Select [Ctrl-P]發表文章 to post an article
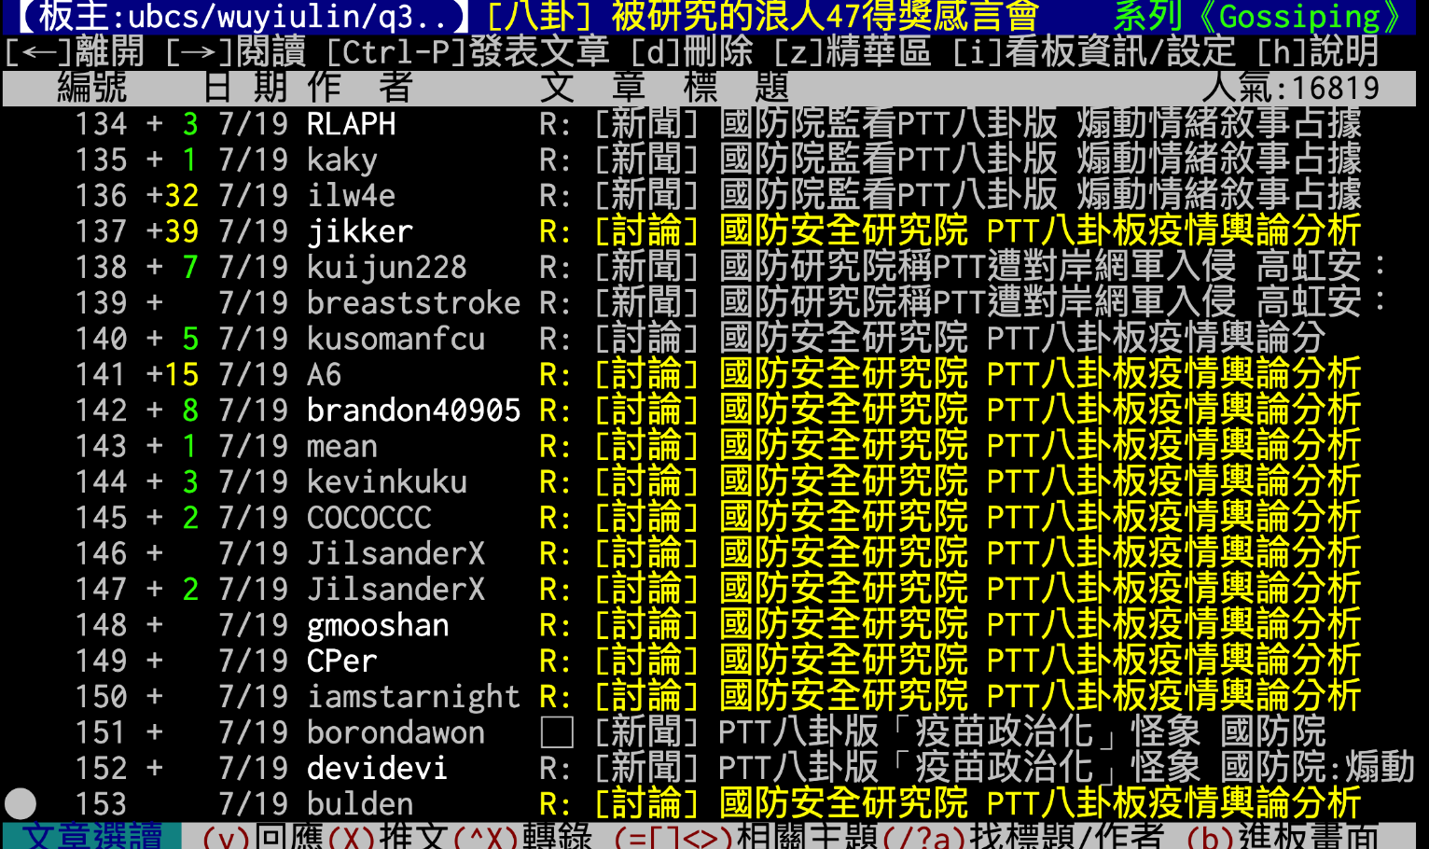This screenshot has width=1429, height=849. (x=468, y=51)
